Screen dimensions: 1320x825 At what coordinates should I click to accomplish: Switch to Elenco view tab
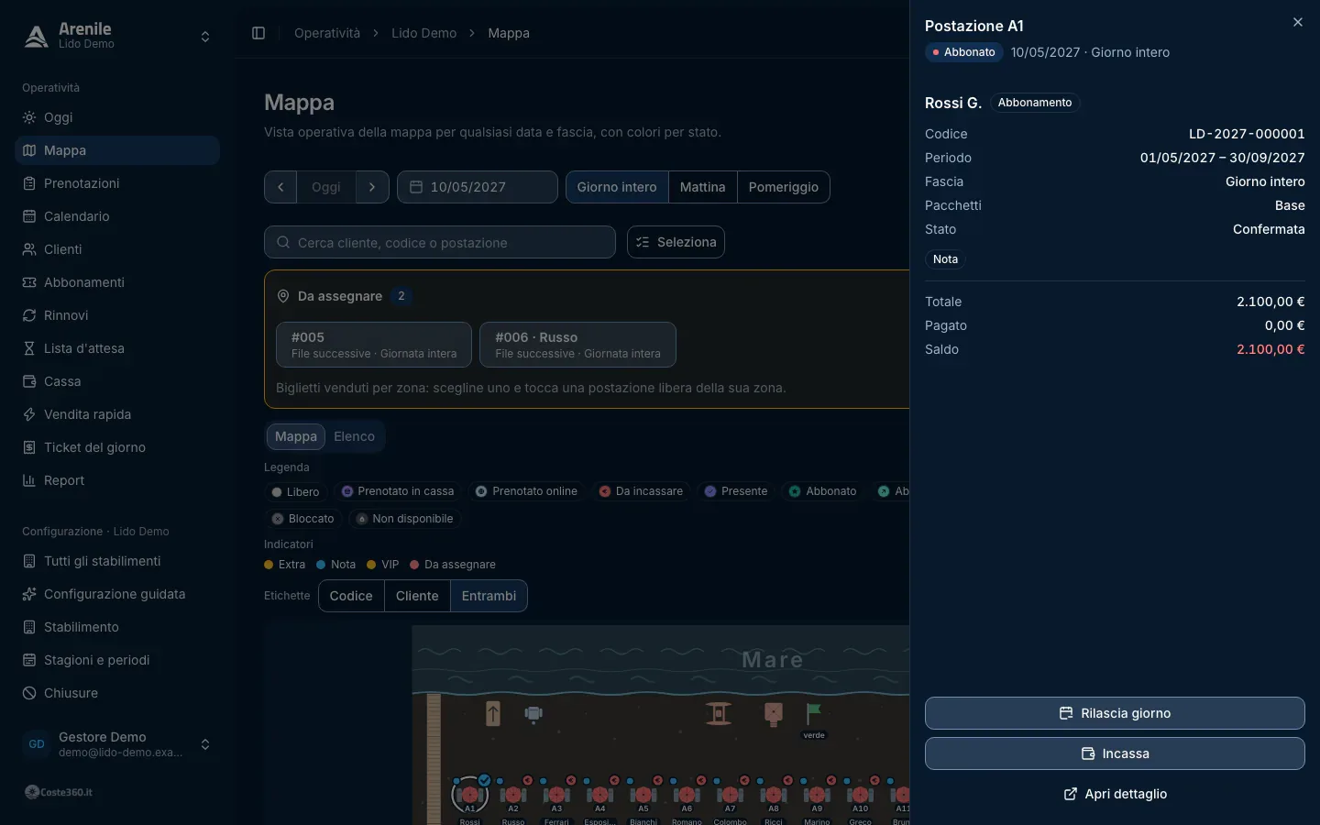click(x=354, y=436)
